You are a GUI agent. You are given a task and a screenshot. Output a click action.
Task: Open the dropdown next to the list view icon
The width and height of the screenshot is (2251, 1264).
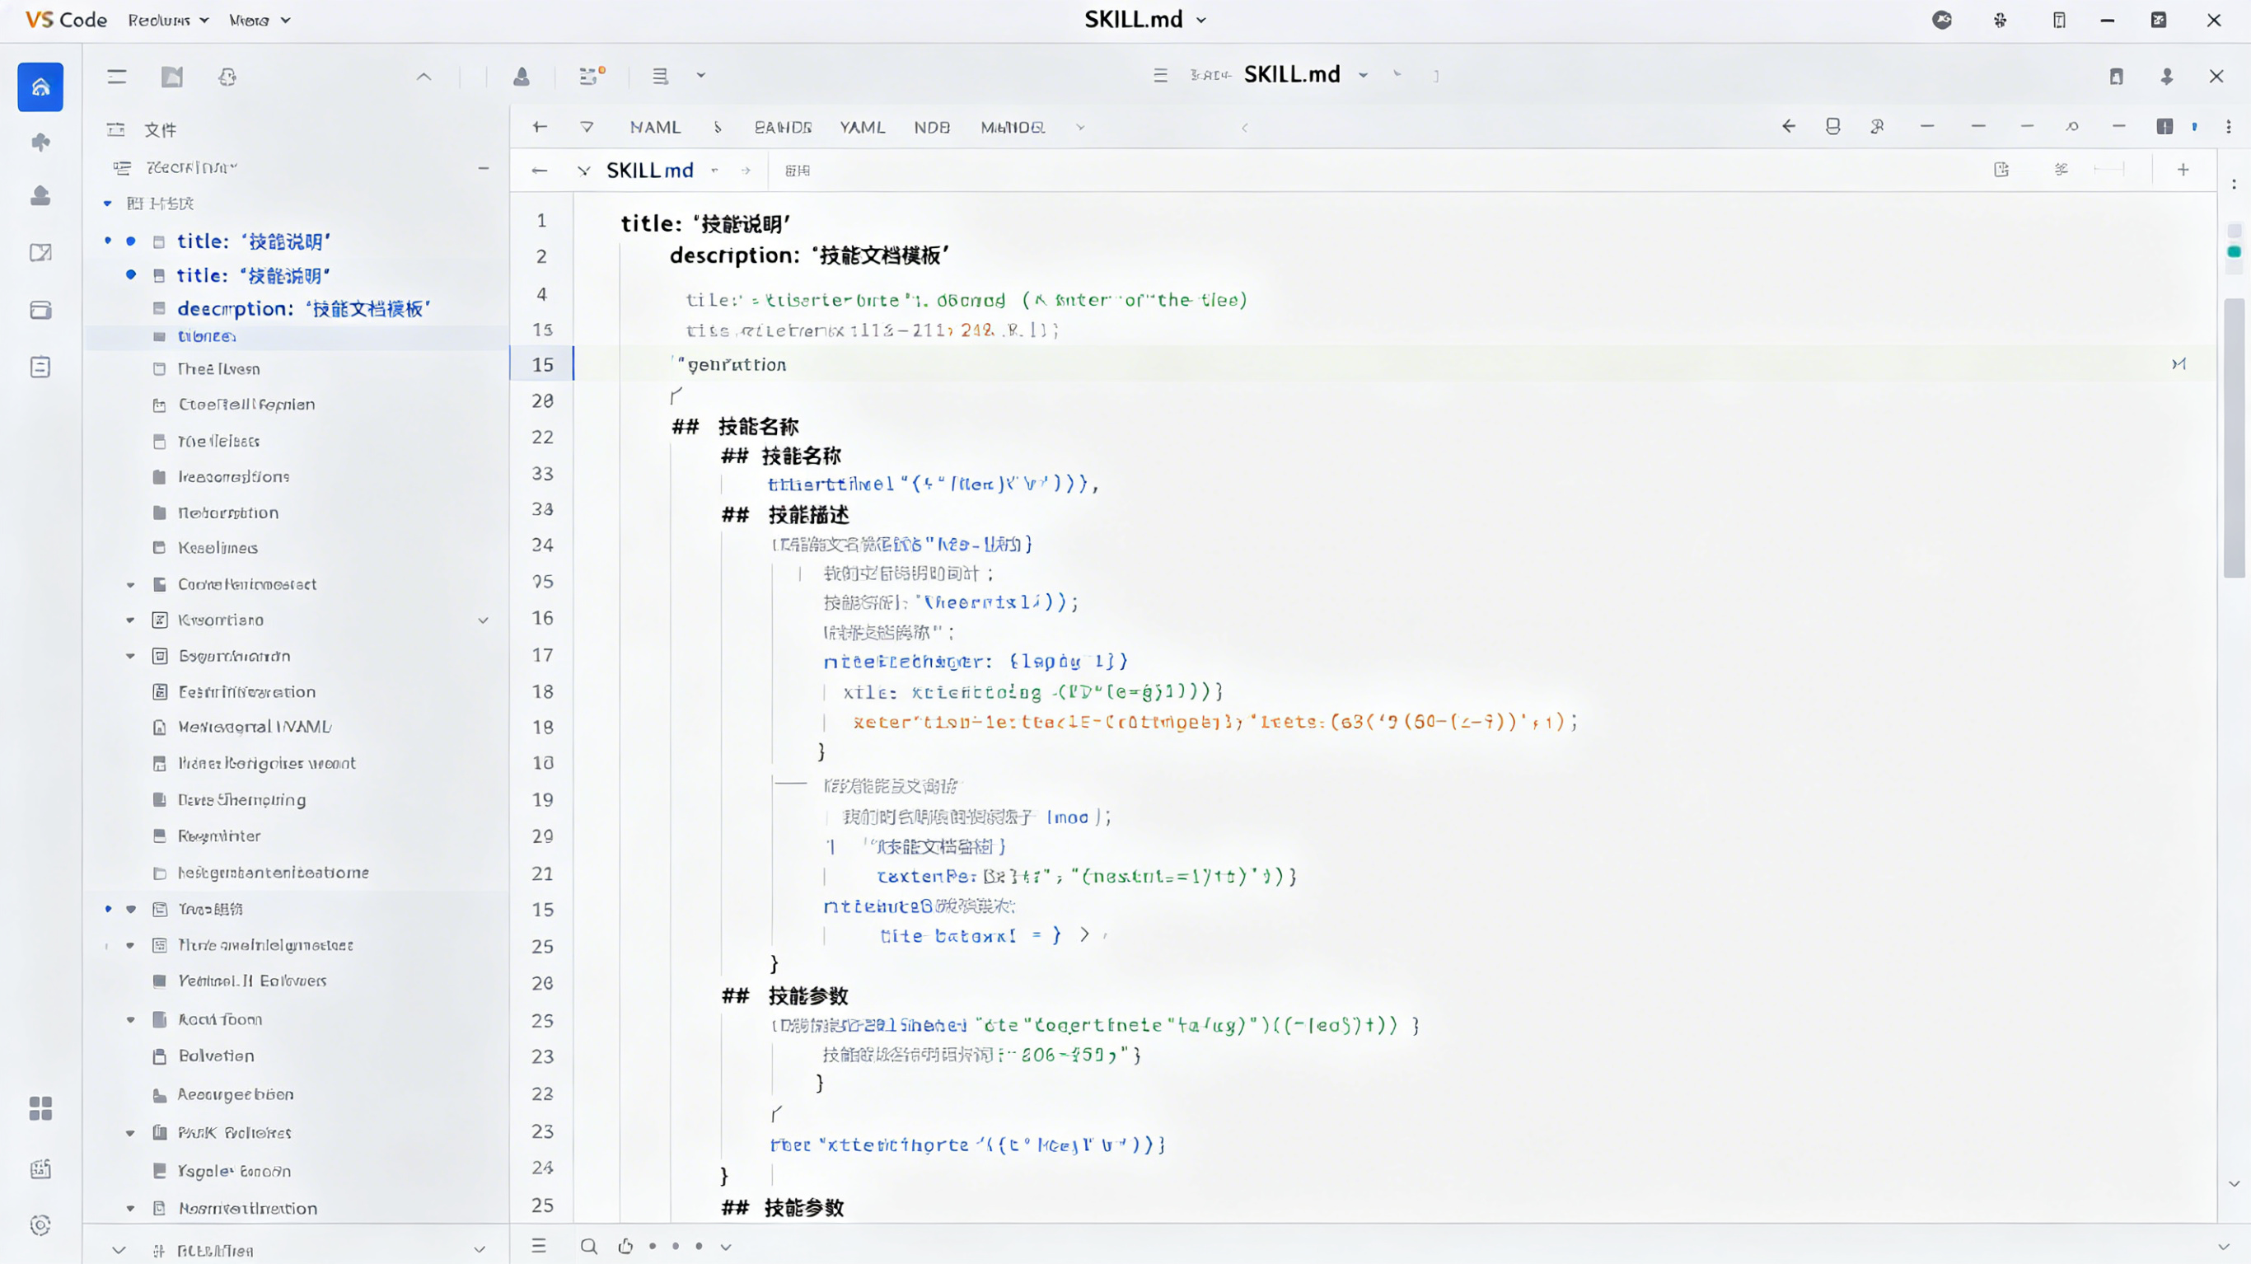pos(701,76)
